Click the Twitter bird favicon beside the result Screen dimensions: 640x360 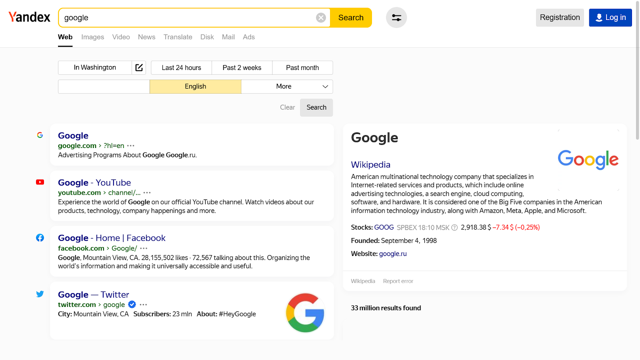pos(40,294)
